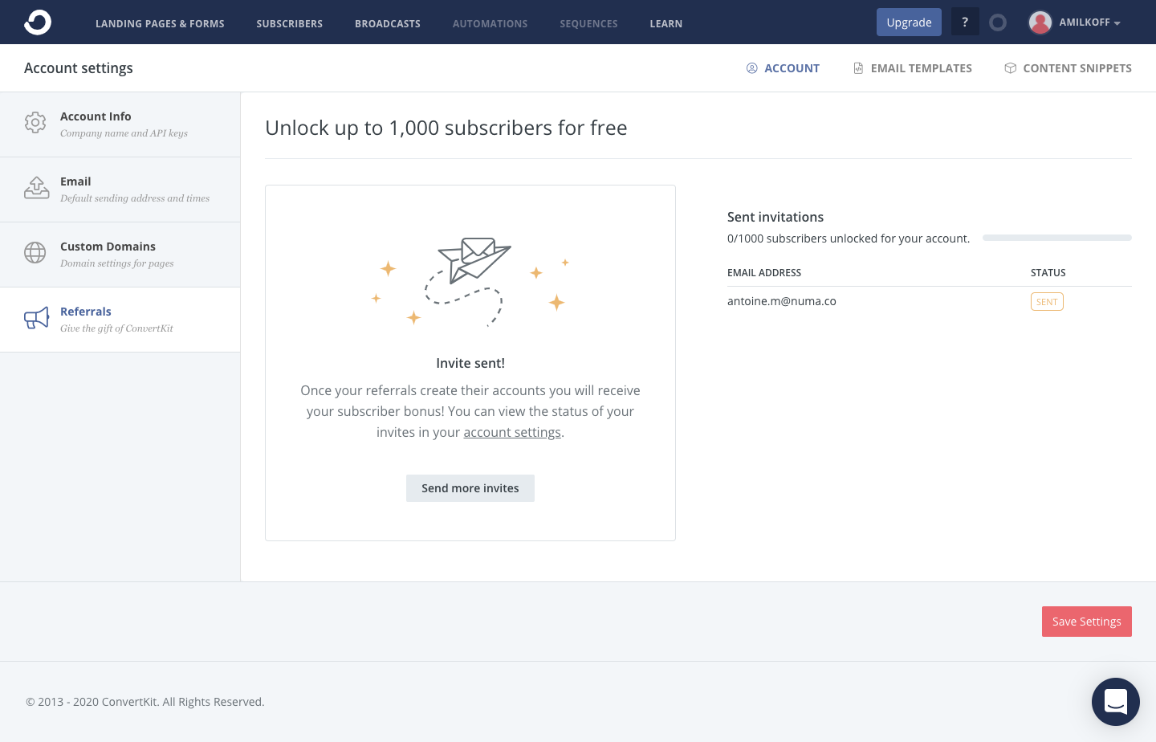Image resolution: width=1156 pixels, height=742 pixels.
Task: Click the Email envelope icon in sidebar
Action: (x=36, y=188)
